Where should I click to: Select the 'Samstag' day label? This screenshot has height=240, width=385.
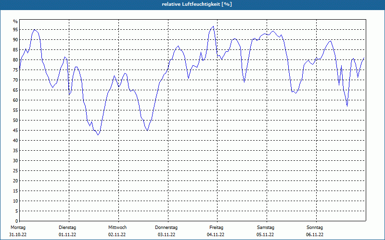click(266, 228)
